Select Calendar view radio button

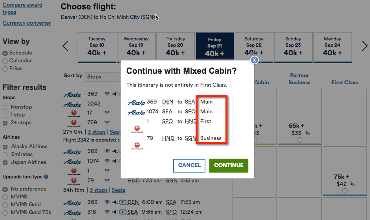pyautogui.click(x=5, y=61)
